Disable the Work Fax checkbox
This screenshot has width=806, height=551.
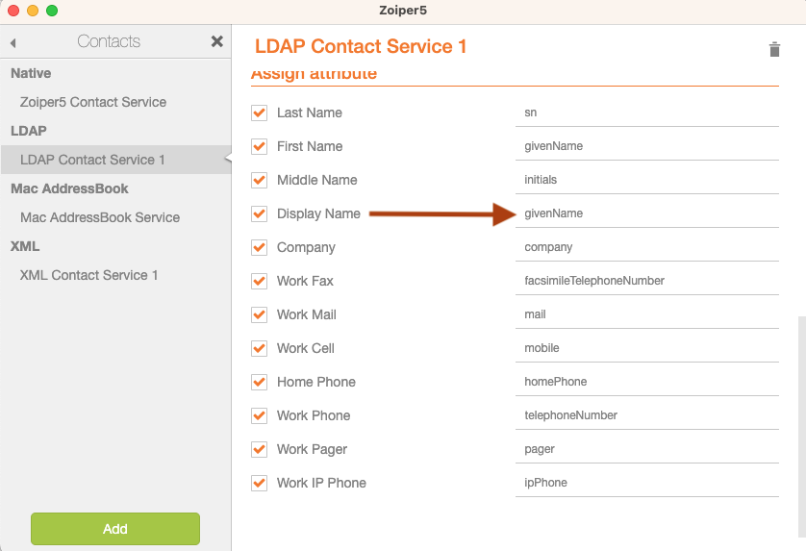pyautogui.click(x=259, y=281)
